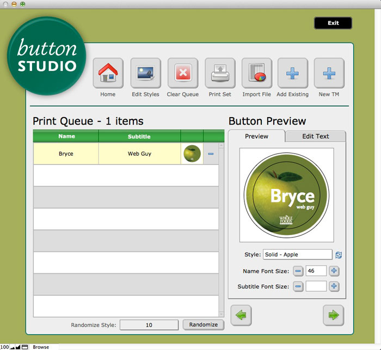Viewport: 381px width, 350px height.
Task: Click the zoom in mountain icon
Action: [x=18, y=347]
